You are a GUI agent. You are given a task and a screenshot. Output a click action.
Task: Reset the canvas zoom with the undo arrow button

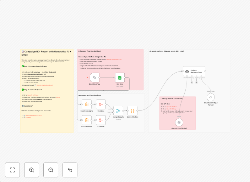click(70, 170)
